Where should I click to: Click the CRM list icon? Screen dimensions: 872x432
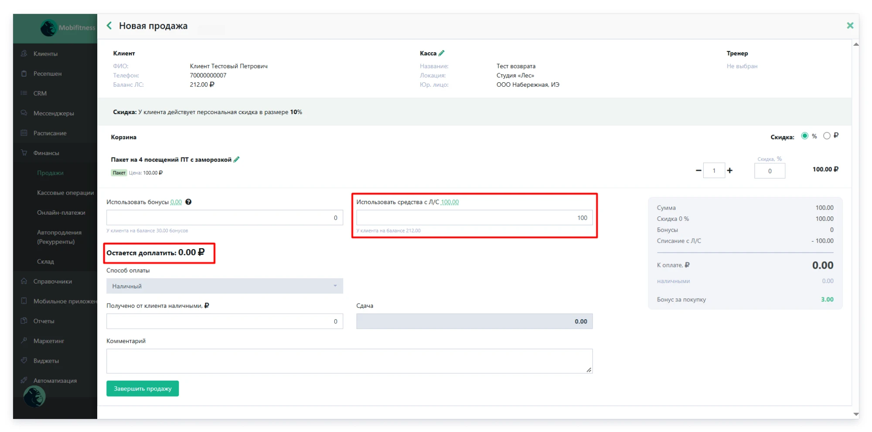click(24, 93)
